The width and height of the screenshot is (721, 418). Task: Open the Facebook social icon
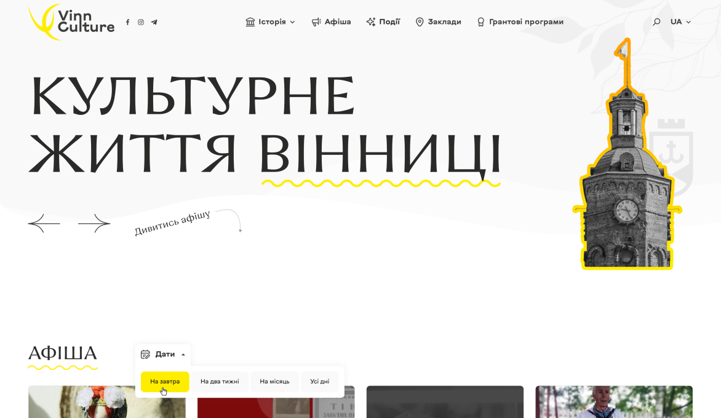pos(128,22)
